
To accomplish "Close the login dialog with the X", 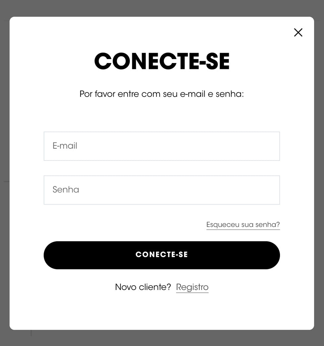I will [x=298, y=32].
